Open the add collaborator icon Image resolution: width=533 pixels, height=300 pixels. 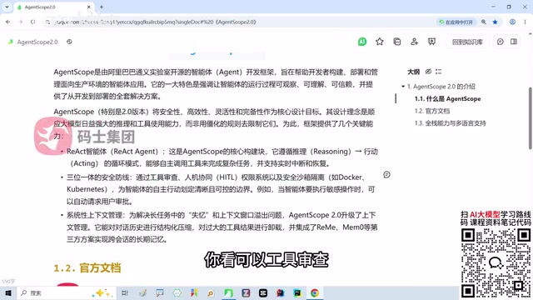click(x=414, y=42)
